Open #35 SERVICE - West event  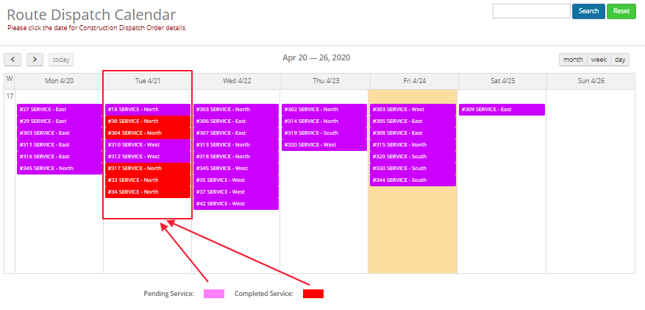coord(236,180)
